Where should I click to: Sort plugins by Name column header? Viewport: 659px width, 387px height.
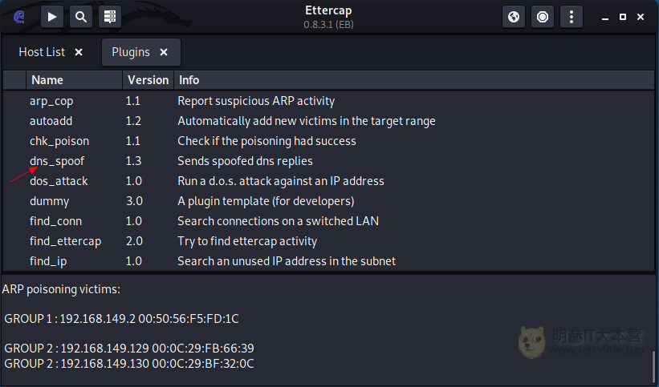pyautogui.click(x=75, y=80)
